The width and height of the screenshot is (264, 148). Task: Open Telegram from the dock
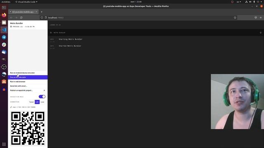click(x=4, y=37)
